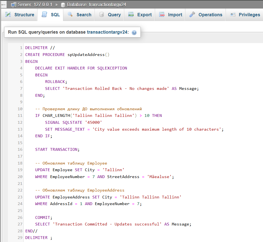The image size is (263, 242).
Task: Click line number 9 in gutter
Action: pyautogui.click(x=21, y=102)
